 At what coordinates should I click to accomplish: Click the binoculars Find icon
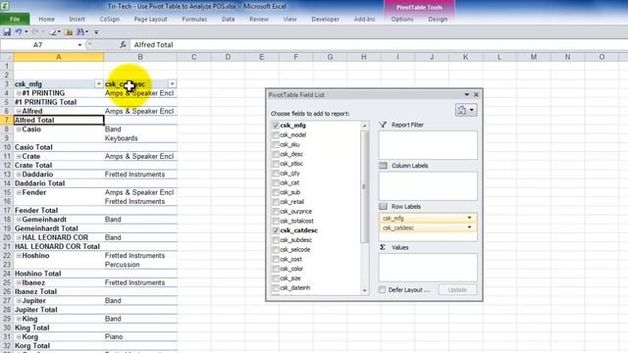point(80,32)
